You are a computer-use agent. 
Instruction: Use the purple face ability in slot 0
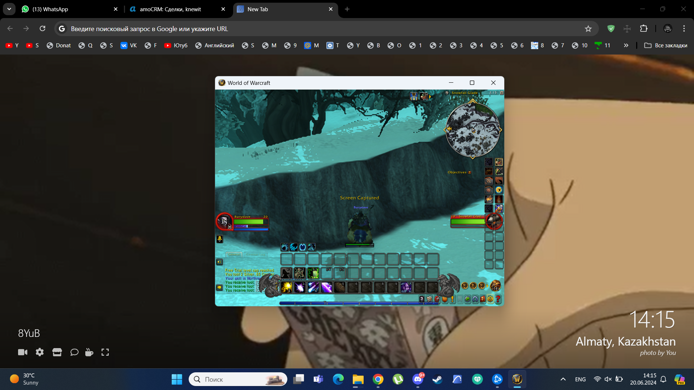(406, 287)
